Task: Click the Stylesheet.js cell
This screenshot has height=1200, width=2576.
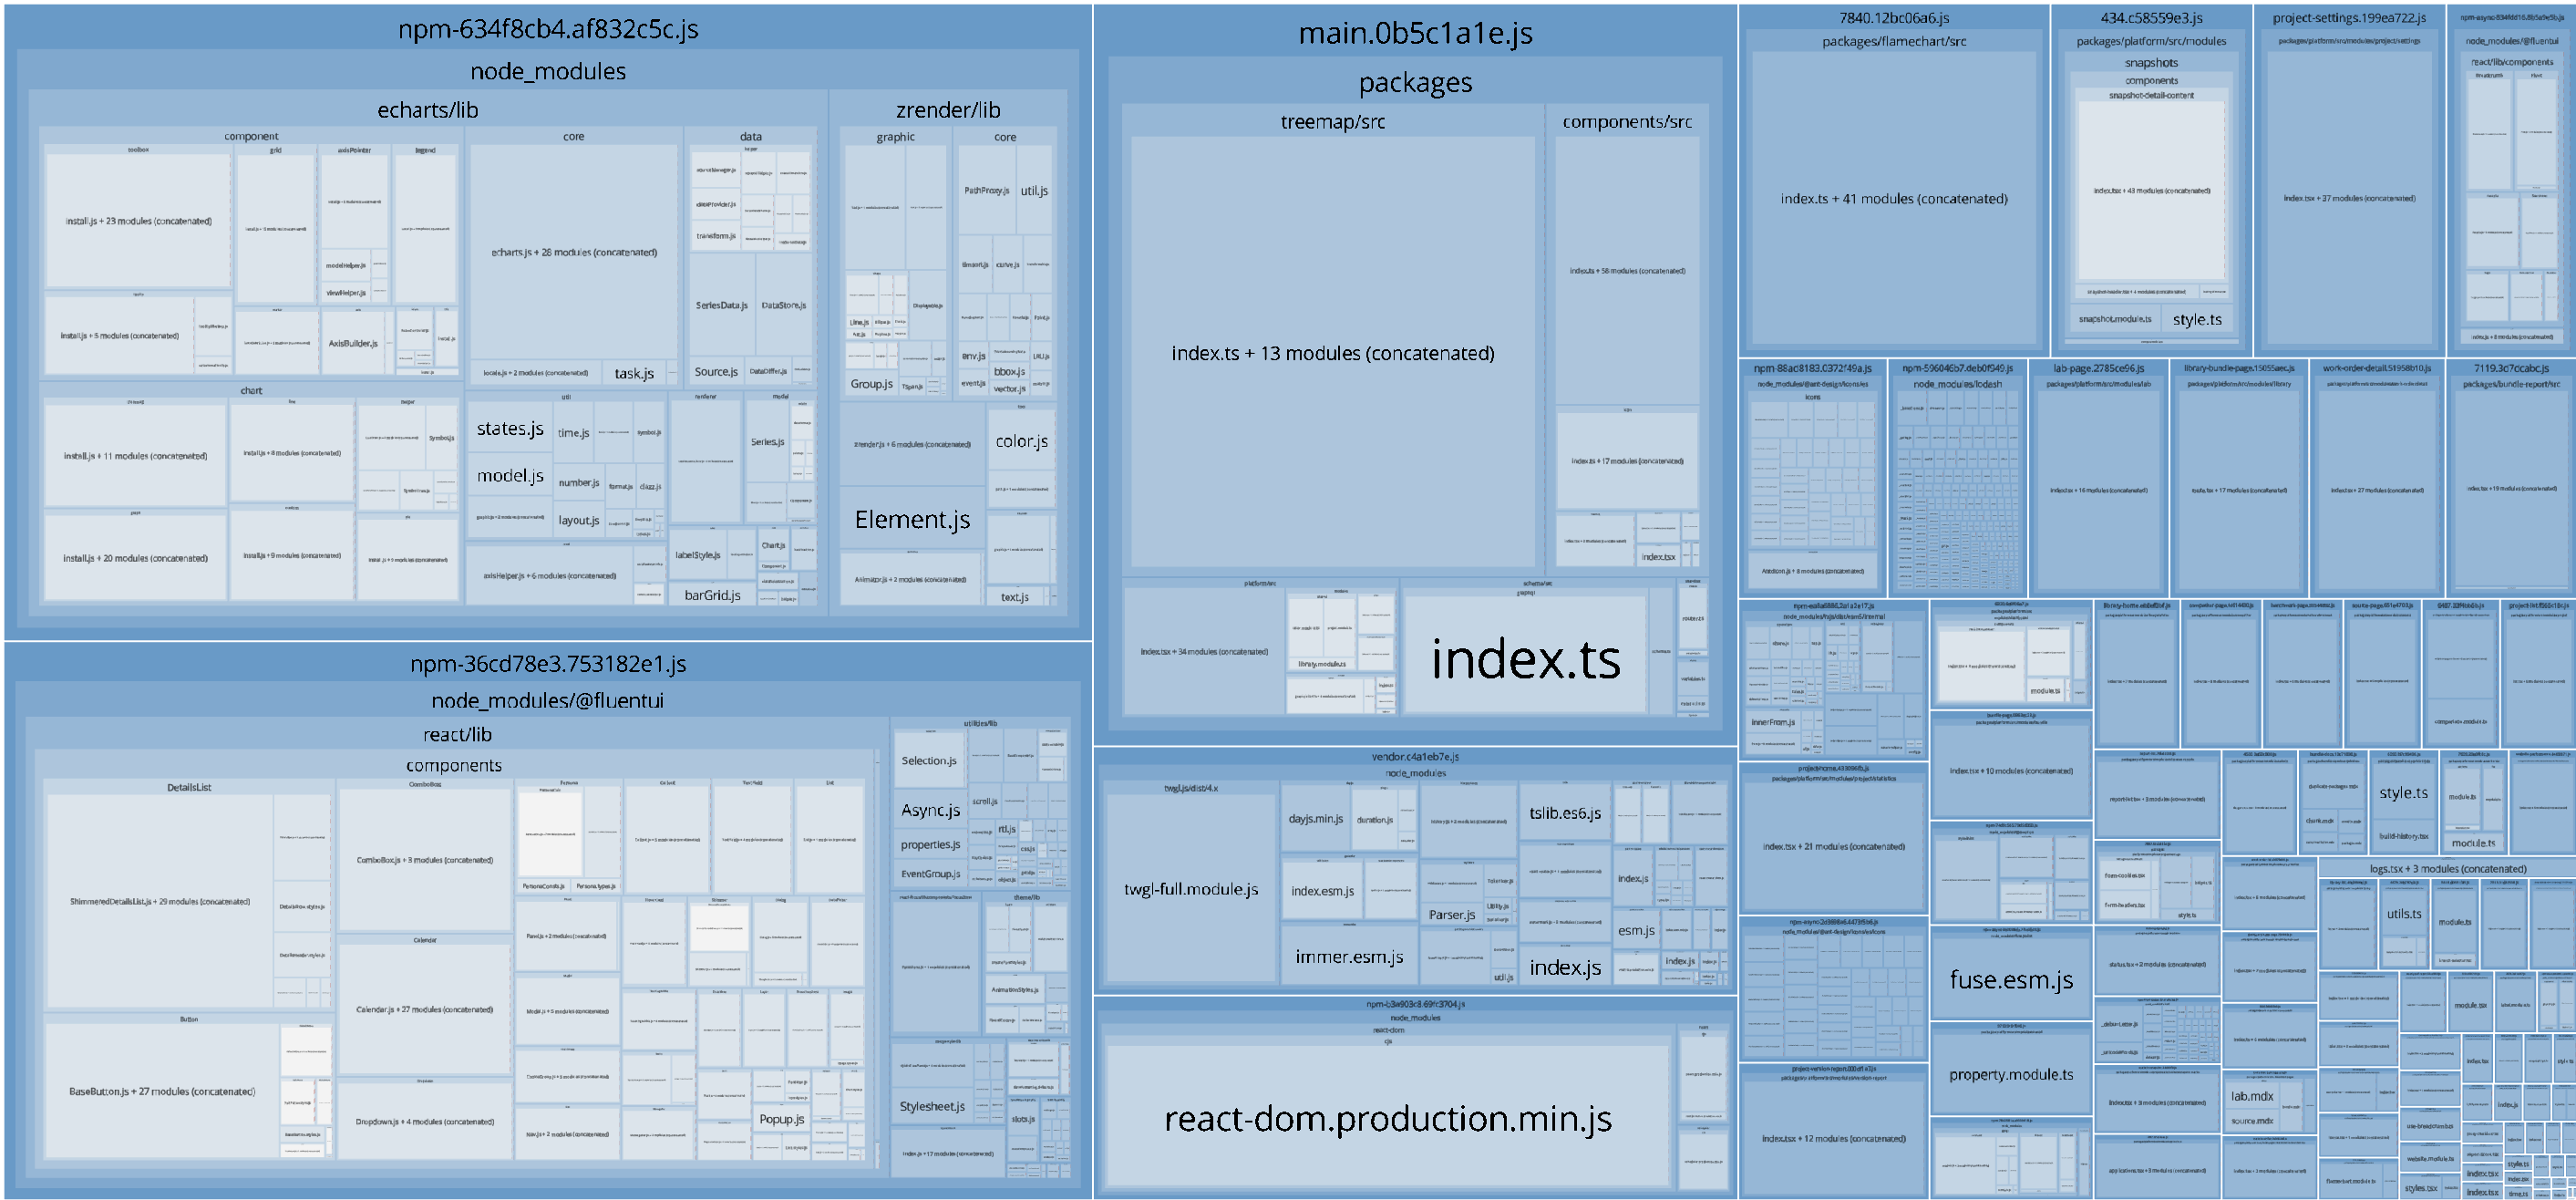Action: point(932,1106)
